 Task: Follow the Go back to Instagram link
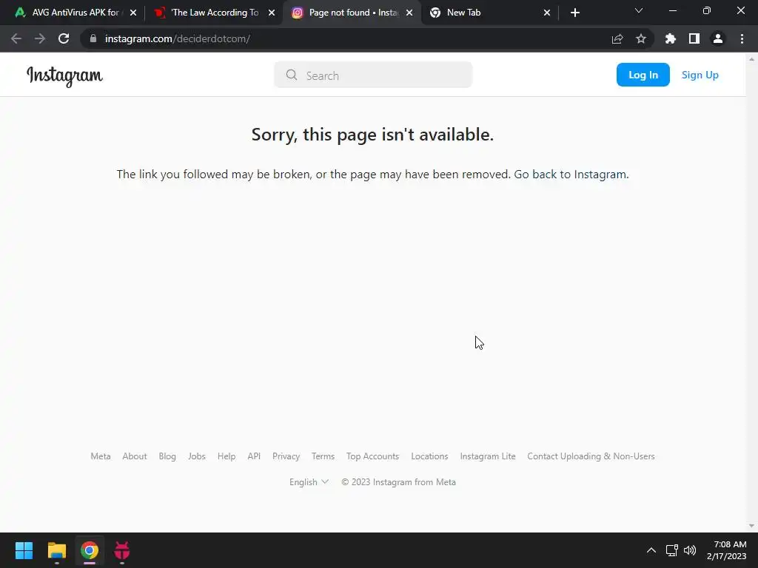click(571, 175)
